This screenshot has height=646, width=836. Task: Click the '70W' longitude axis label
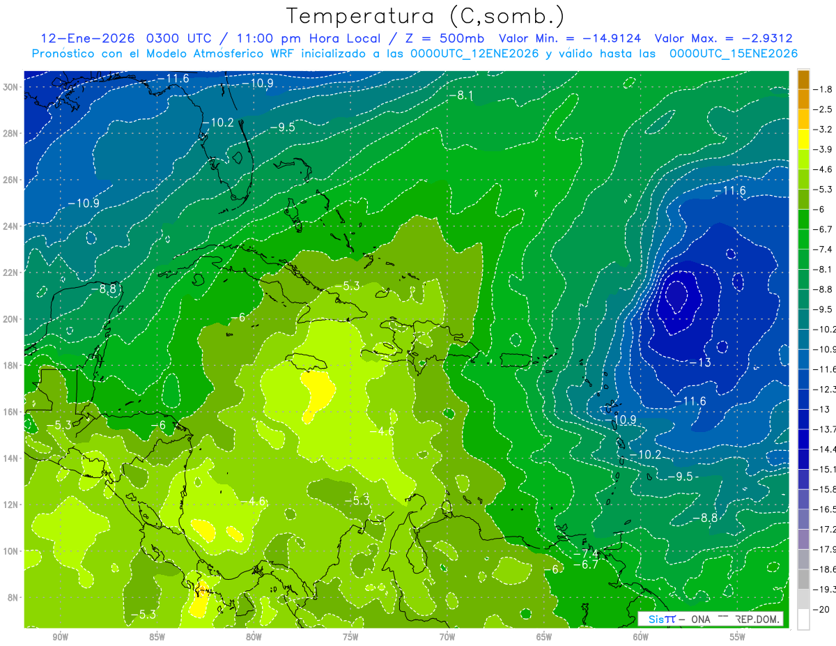[447, 637]
